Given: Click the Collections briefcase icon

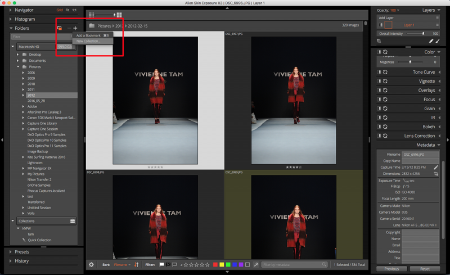Looking at the screenshot, I should pos(73,221).
